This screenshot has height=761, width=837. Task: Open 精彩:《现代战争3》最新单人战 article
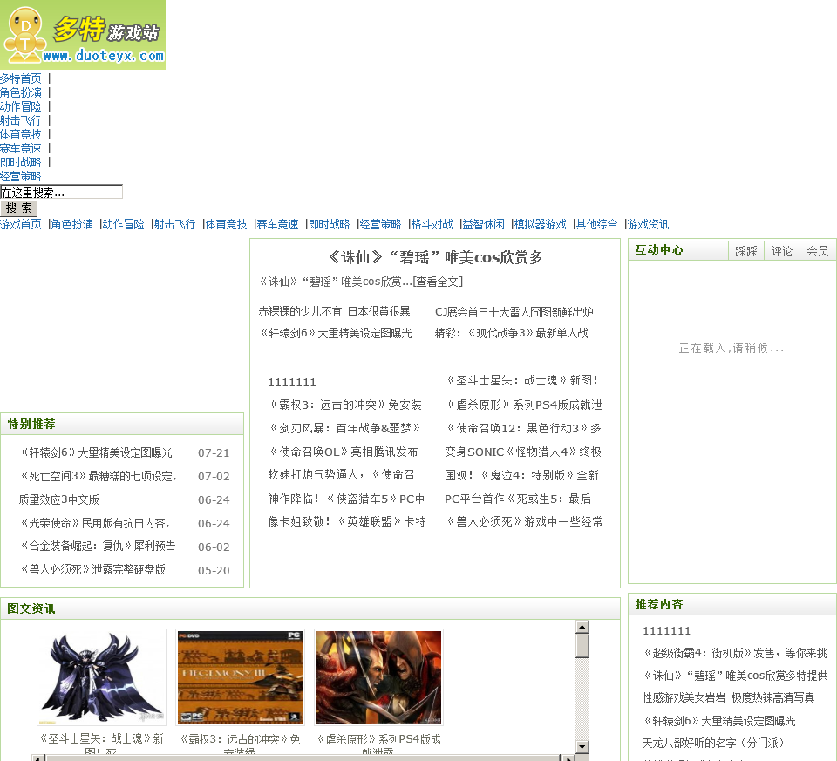click(512, 333)
